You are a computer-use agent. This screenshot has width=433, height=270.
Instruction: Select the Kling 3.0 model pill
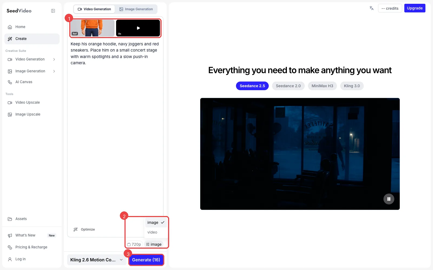pyautogui.click(x=352, y=86)
